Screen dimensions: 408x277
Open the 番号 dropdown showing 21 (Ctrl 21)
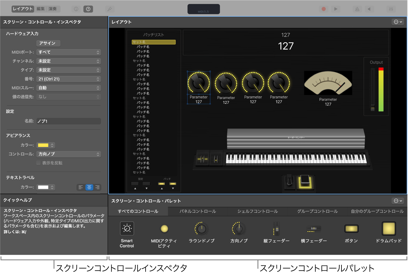pos(68,79)
